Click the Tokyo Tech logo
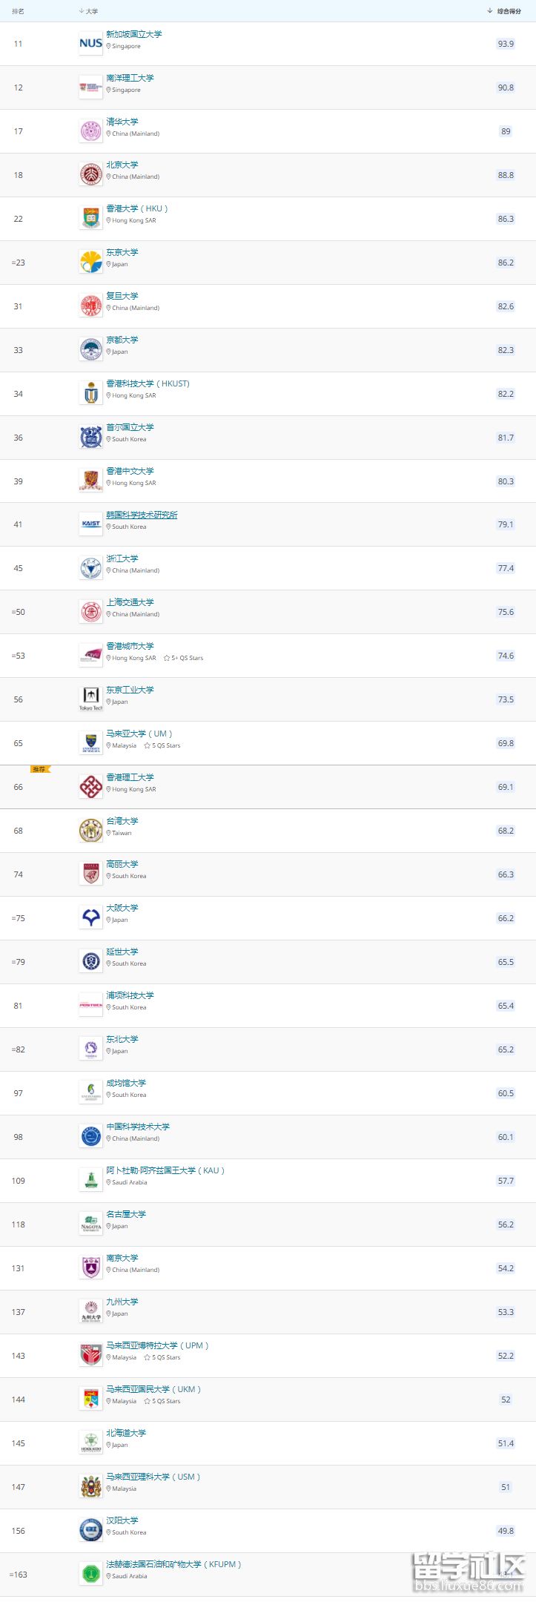536x1602 pixels. click(x=91, y=699)
